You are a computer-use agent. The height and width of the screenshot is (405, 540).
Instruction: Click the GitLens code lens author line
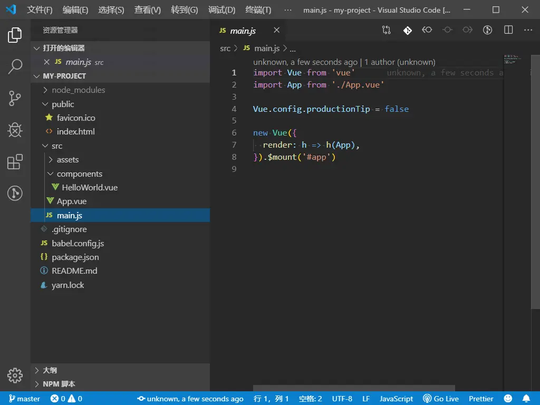[344, 62]
